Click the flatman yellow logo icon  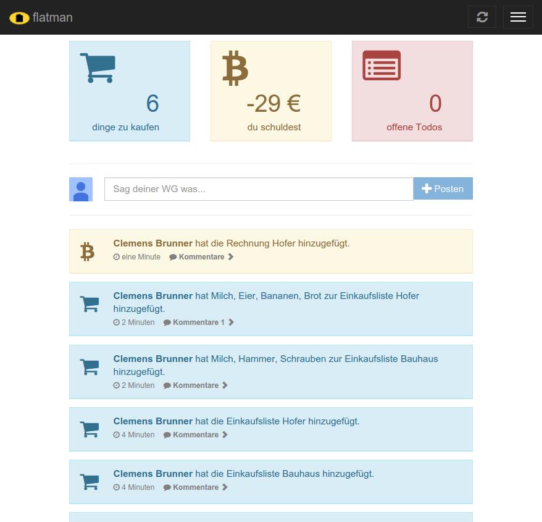pyautogui.click(x=19, y=18)
